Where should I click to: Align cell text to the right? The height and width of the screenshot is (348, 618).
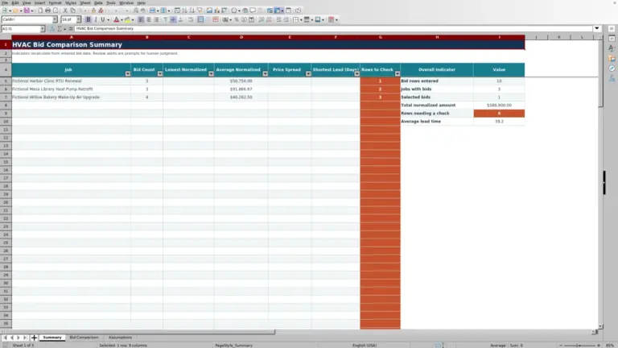pos(156,19)
